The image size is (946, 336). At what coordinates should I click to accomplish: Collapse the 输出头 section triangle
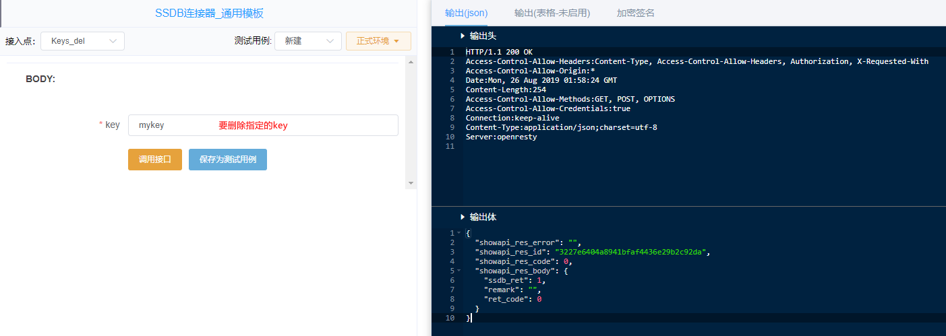point(463,36)
